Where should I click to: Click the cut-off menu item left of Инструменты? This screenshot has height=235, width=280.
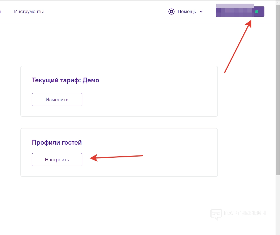(x=1, y=12)
